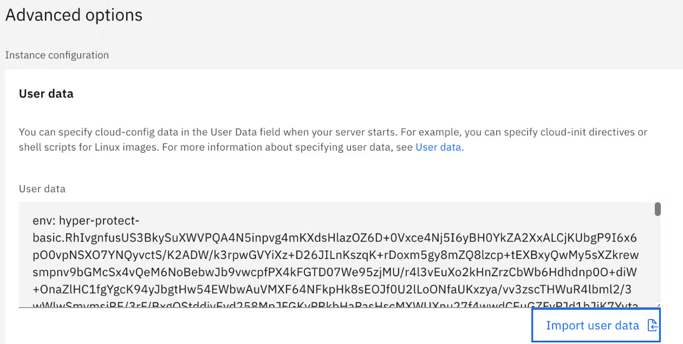Click the Instance configuration label
The height and width of the screenshot is (344, 683).
57,55
